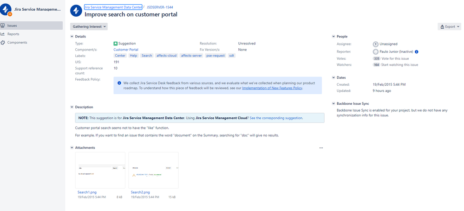Click the project avatar beside the issue title
This screenshot has width=464, height=211.
pos(76,11)
